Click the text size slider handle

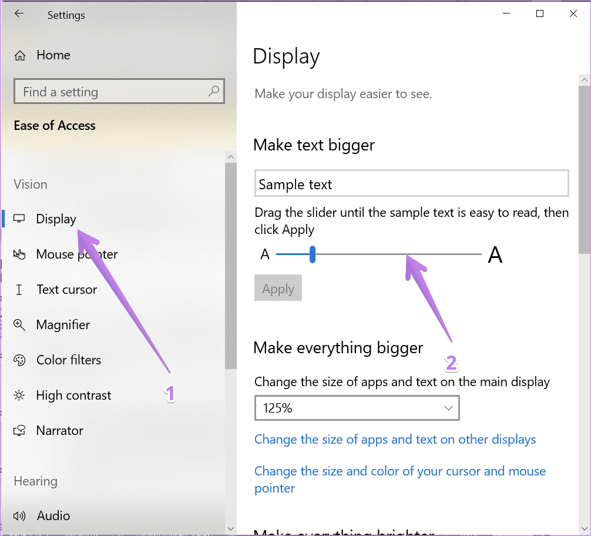point(312,254)
